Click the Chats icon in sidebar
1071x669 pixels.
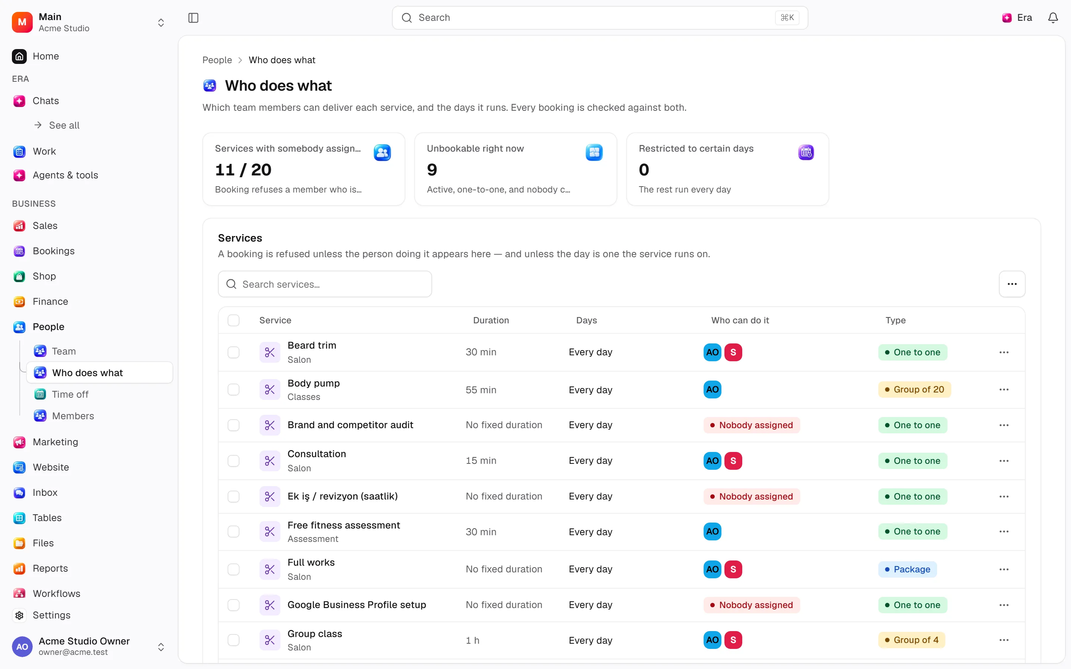19,101
